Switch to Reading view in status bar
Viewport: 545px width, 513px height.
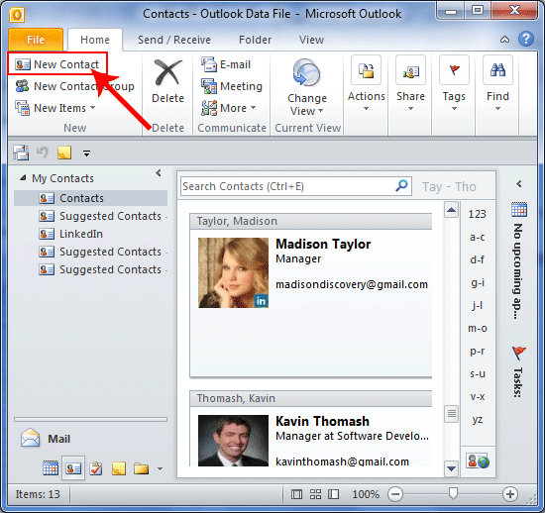tap(334, 494)
